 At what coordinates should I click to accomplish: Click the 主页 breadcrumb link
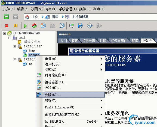[35, 17]
